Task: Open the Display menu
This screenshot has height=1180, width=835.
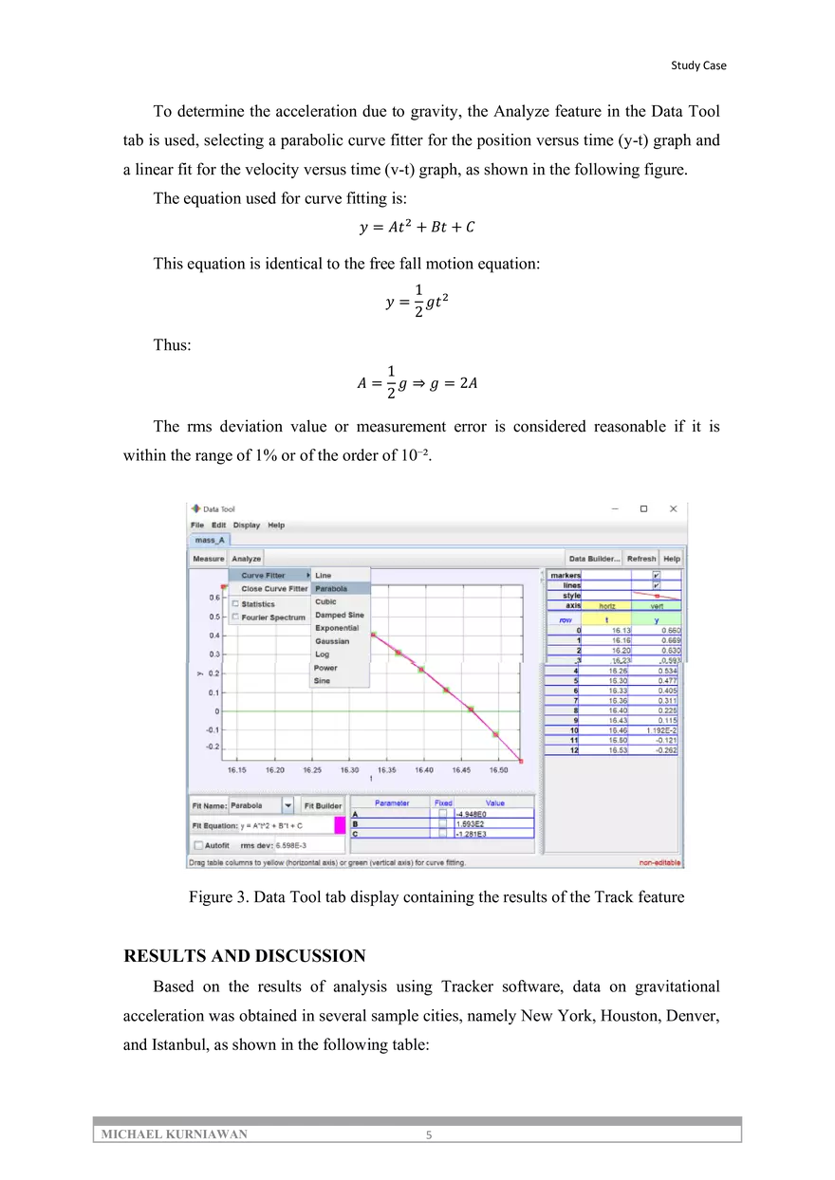Action: pyautogui.click(x=247, y=525)
